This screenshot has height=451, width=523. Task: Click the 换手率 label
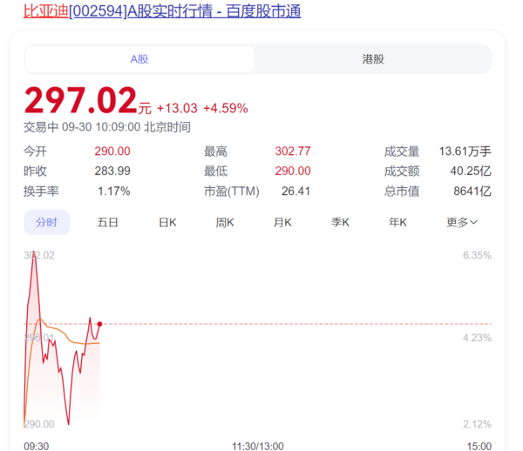(x=41, y=192)
